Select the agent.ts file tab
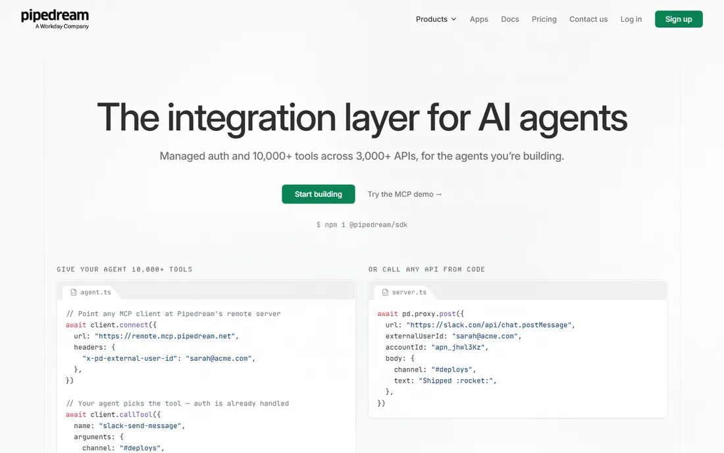Viewport: 724px width, 453px height. 91,292
